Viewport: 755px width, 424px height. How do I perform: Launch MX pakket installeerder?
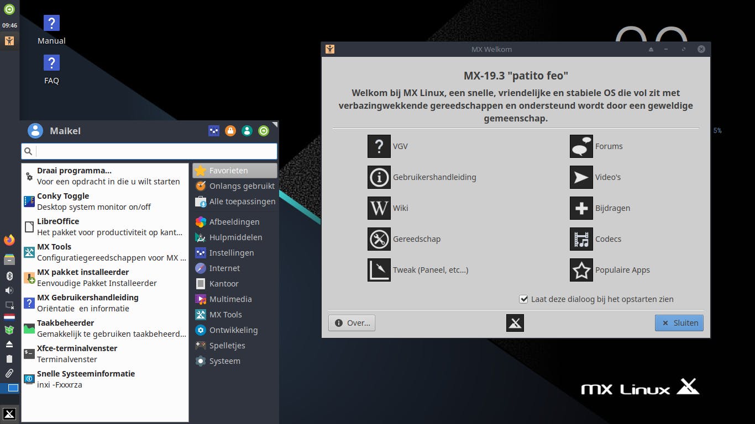(x=105, y=278)
